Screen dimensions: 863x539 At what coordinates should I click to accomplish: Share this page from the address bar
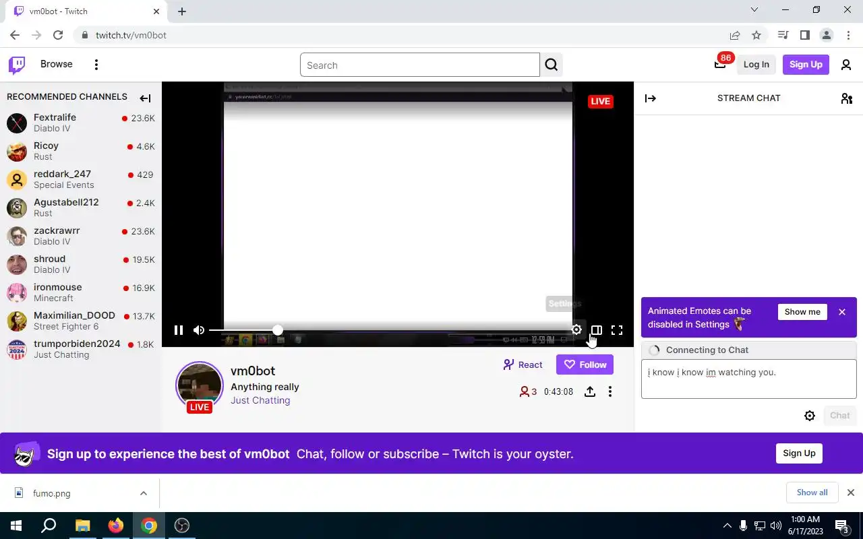[x=735, y=35]
